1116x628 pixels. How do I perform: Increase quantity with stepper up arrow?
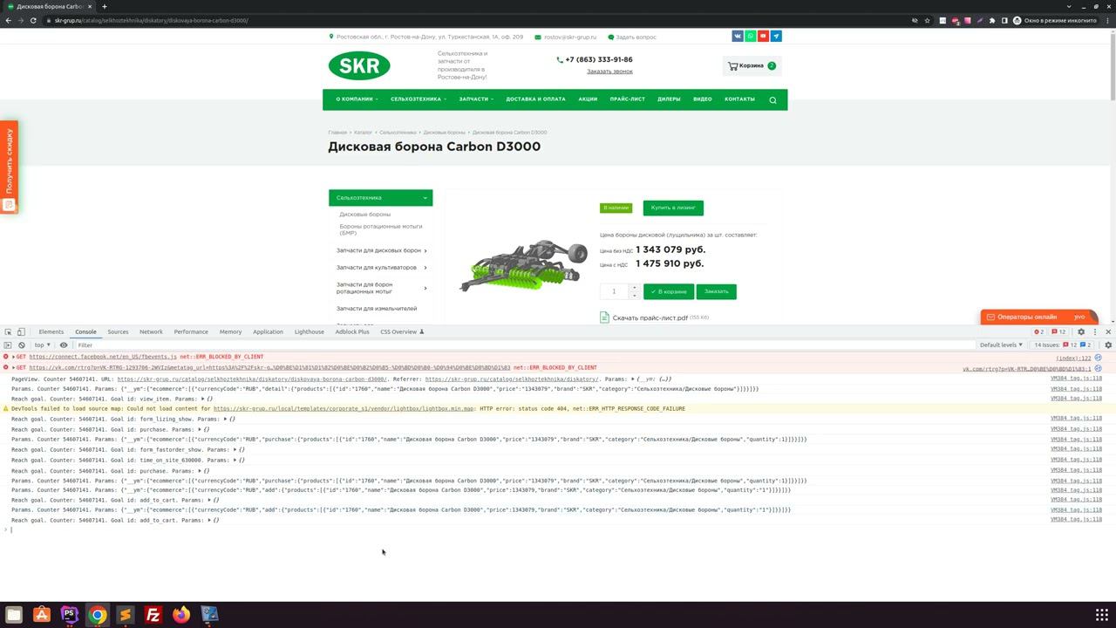tap(634, 287)
